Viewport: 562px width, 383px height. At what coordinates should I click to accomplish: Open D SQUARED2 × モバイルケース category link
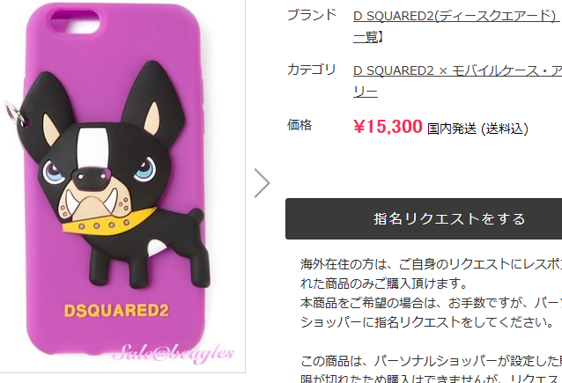pyautogui.click(x=457, y=71)
